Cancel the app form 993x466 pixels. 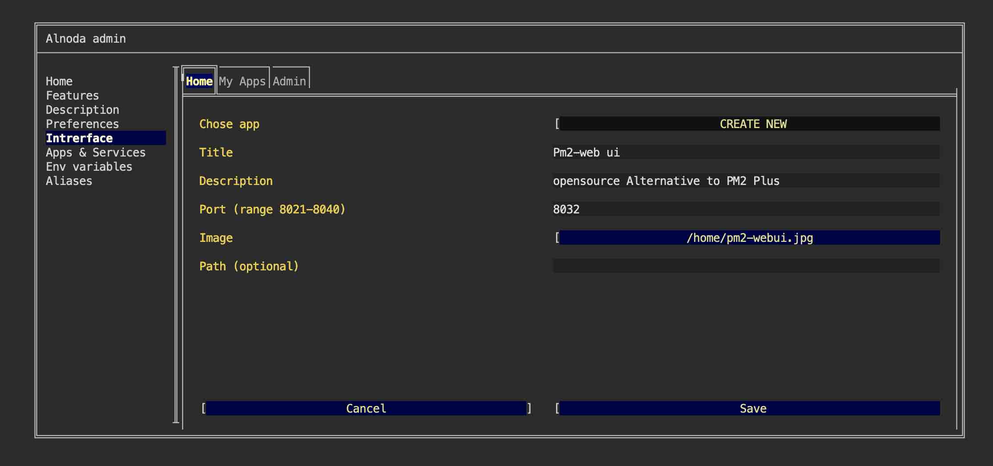point(366,409)
